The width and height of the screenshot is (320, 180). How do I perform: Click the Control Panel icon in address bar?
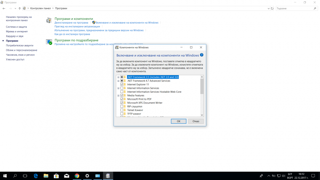24,8
